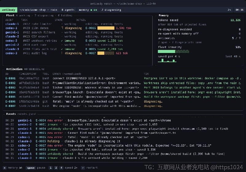Click the #420 i18n dates task
This screenshot has height=172, width=246.
click(x=36, y=28)
